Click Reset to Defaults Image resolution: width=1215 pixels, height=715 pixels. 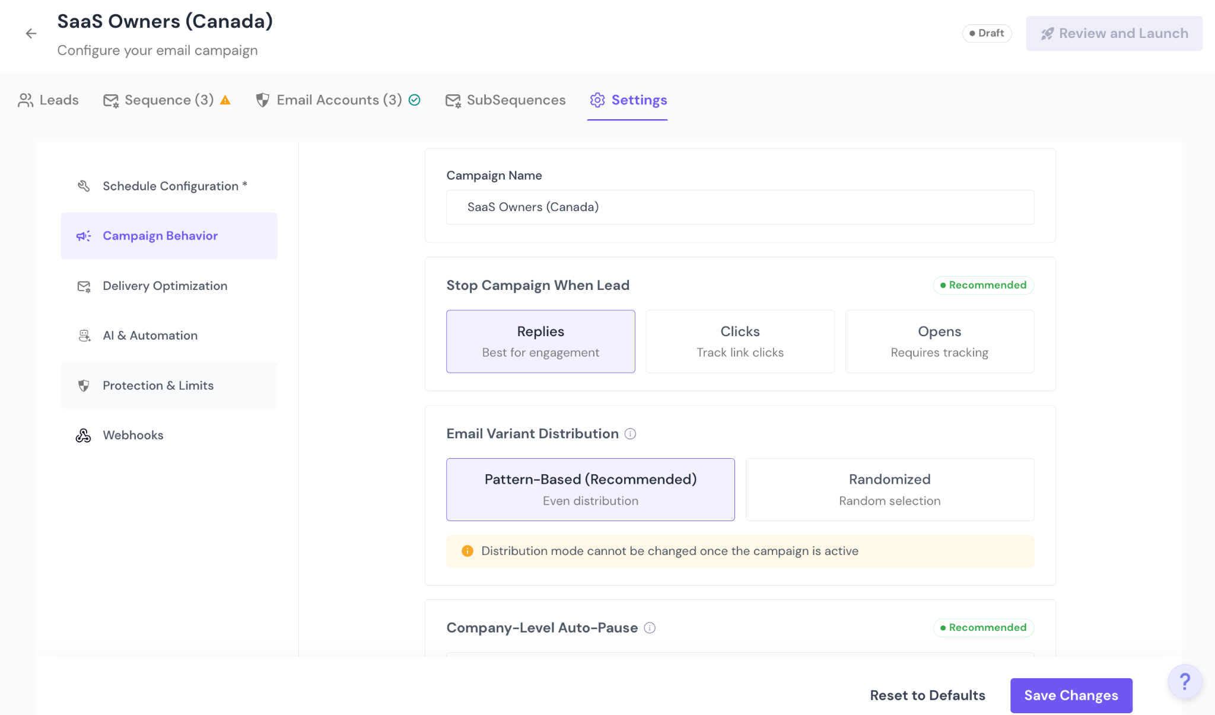[x=927, y=695]
